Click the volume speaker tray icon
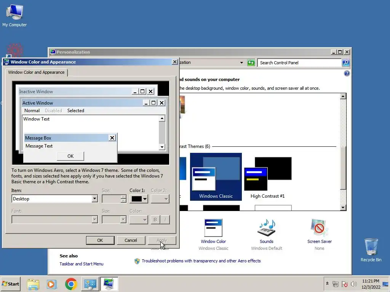 tap(353, 284)
